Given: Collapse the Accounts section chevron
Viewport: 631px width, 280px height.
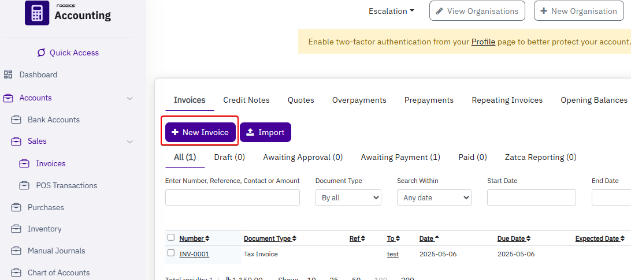Looking at the screenshot, I should [130, 98].
